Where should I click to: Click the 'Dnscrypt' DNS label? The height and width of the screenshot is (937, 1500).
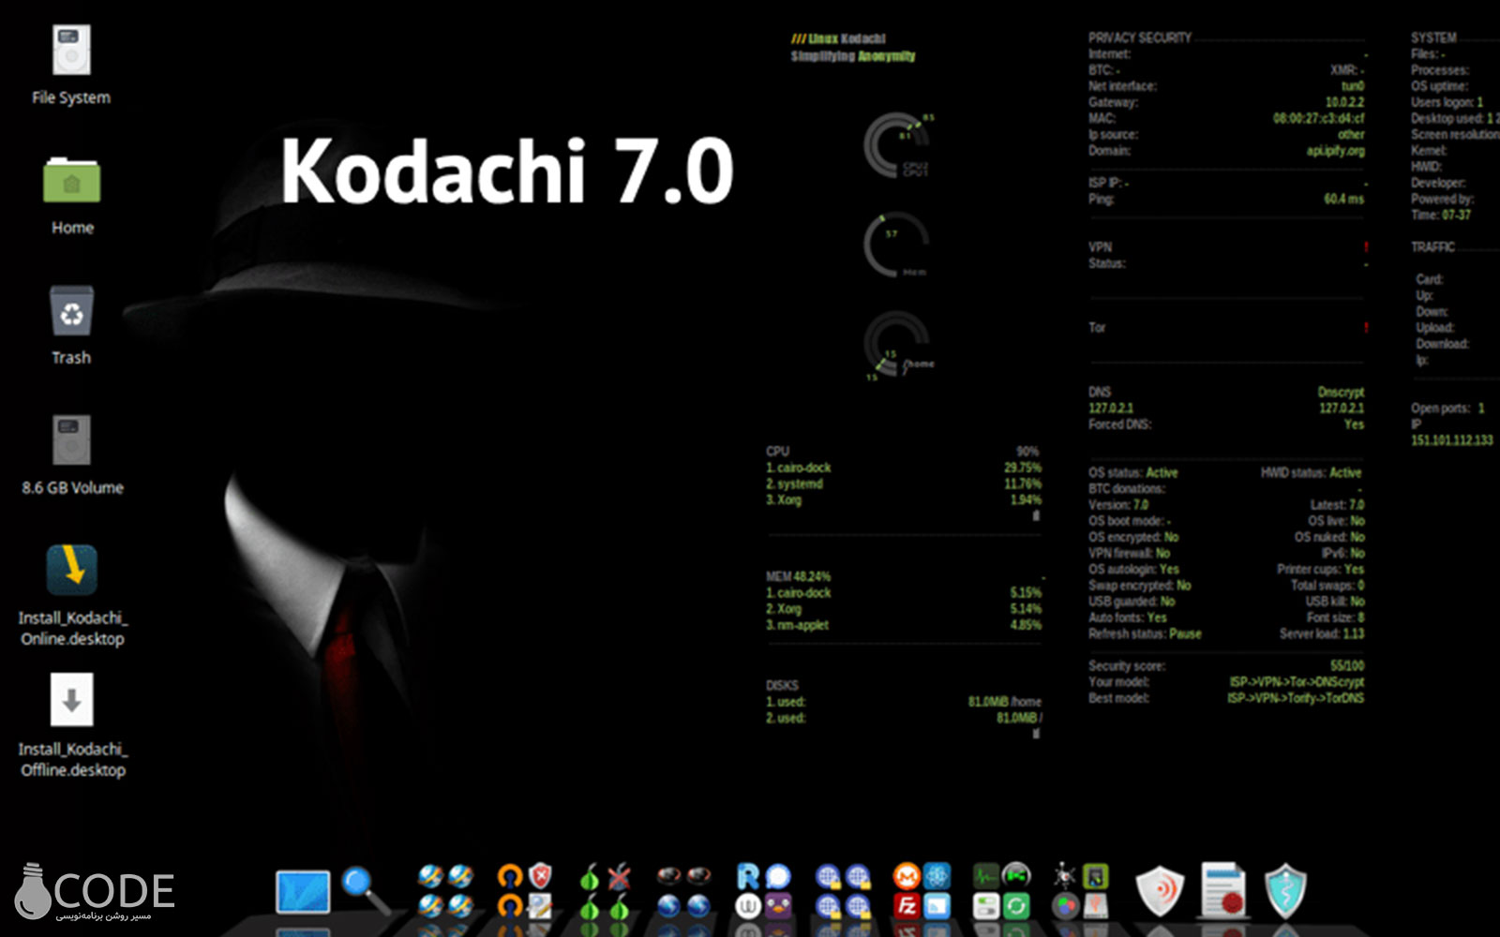pos(1341,392)
